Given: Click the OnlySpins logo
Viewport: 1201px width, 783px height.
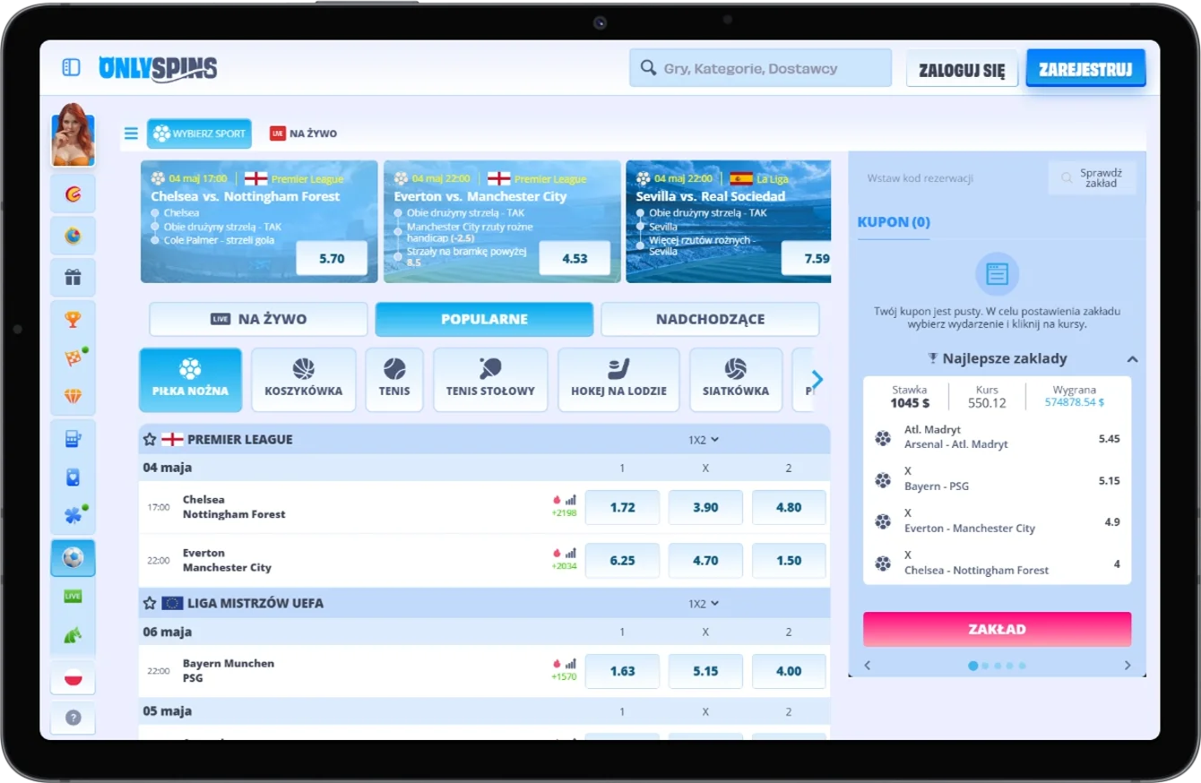Looking at the screenshot, I should tap(158, 67).
